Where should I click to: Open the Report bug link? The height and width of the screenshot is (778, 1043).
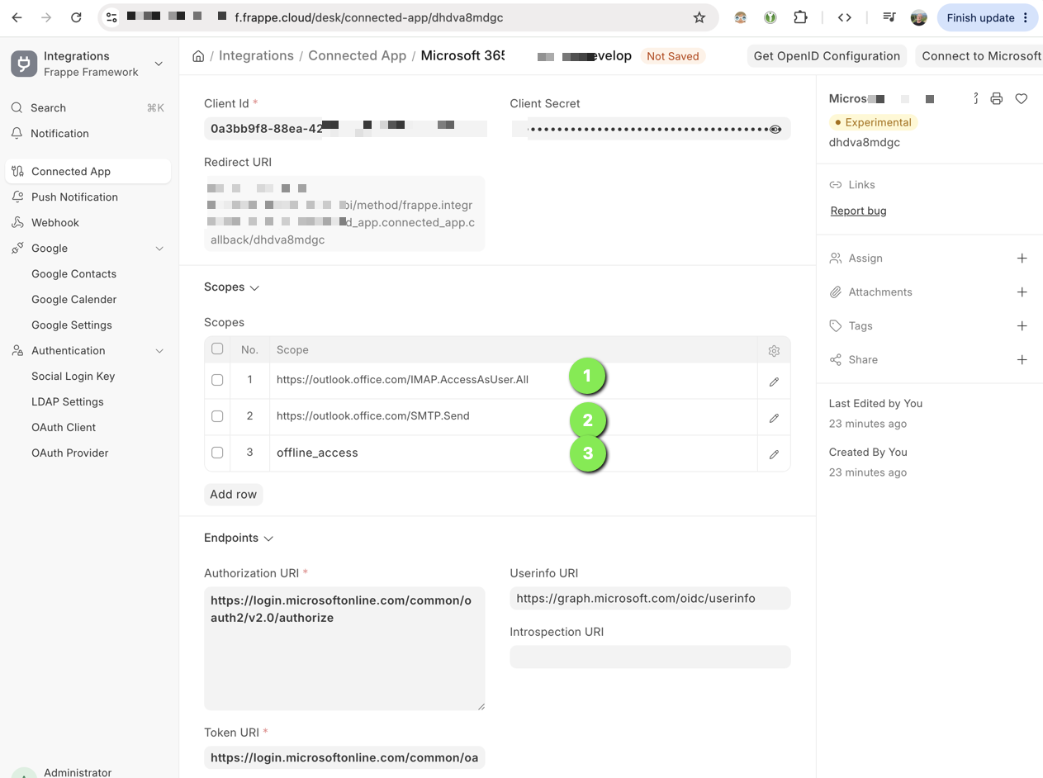[x=858, y=211]
